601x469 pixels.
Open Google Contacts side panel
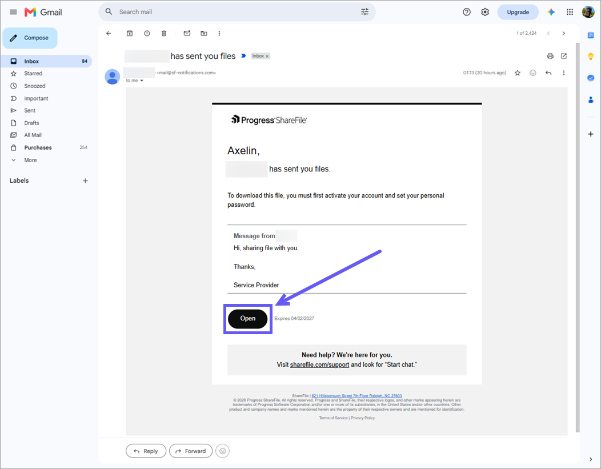591,99
